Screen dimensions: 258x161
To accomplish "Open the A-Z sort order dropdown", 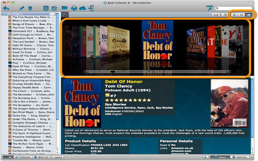I will pyautogui.click(x=216, y=15).
